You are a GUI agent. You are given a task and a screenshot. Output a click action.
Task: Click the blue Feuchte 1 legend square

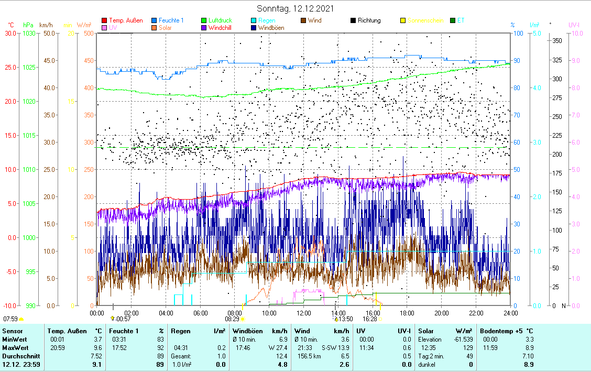click(x=155, y=21)
